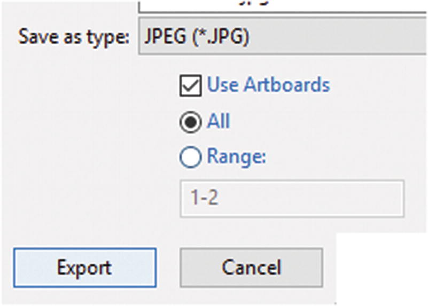428x306 pixels.
Task: Click the All label next to the radio button
Action: tap(218, 122)
